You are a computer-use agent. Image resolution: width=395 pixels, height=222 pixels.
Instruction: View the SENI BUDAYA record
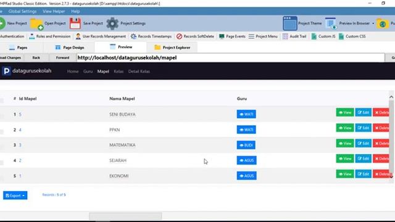[x=345, y=112]
